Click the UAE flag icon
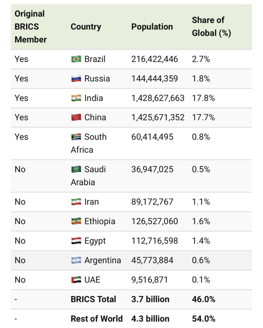This screenshot has width=263, height=328. [76, 280]
